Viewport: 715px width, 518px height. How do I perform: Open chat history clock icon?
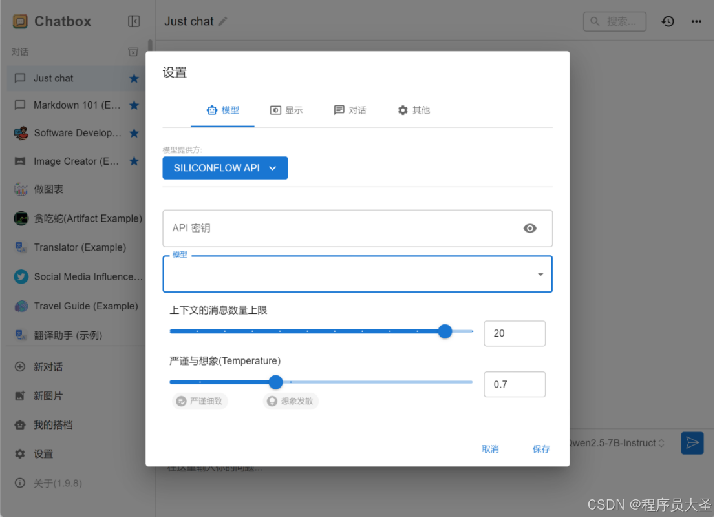point(668,21)
